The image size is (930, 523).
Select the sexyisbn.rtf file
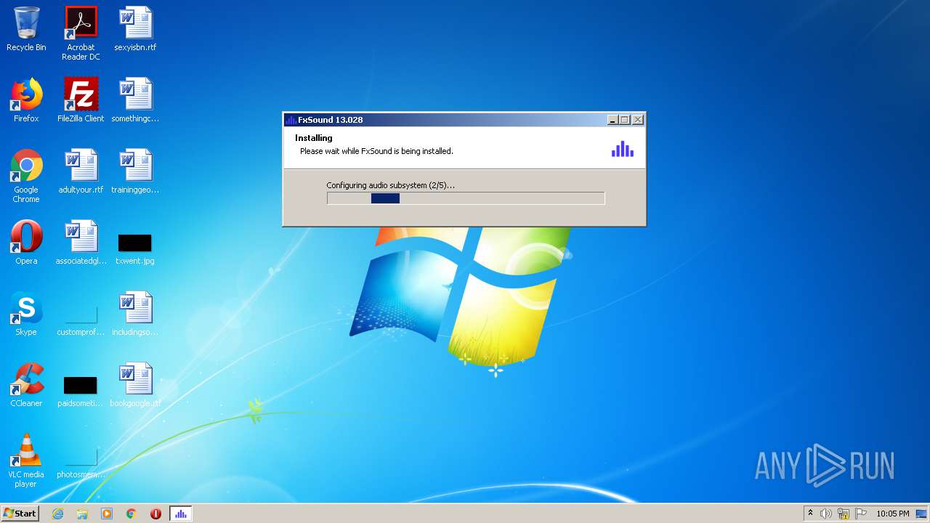coord(135,29)
